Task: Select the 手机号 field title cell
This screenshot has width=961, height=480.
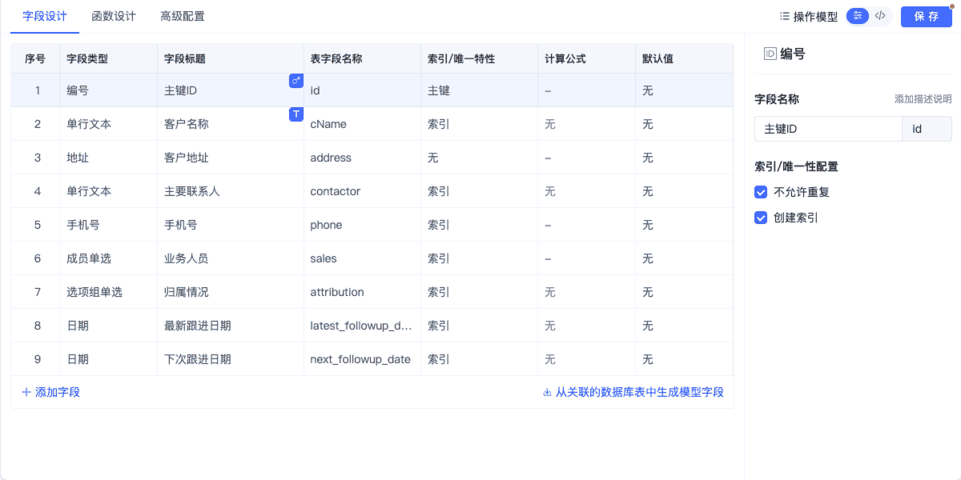Action: (x=231, y=225)
